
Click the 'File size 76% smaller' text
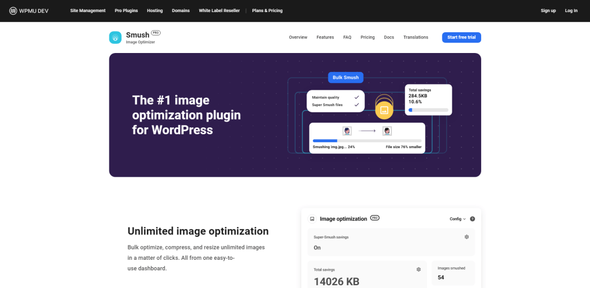pyautogui.click(x=404, y=147)
